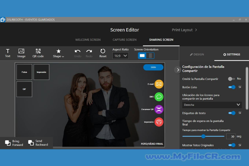
Task: Click the yellow E-mail share icon
Action: pos(159,84)
